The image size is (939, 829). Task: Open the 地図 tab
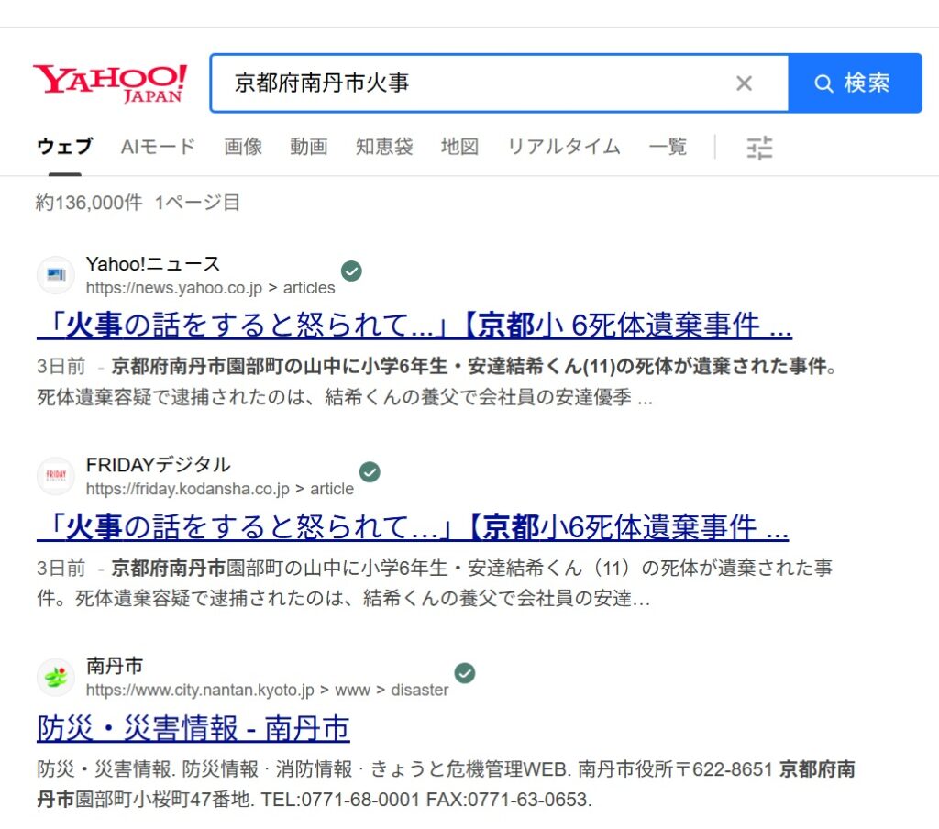pyautogui.click(x=459, y=147)
